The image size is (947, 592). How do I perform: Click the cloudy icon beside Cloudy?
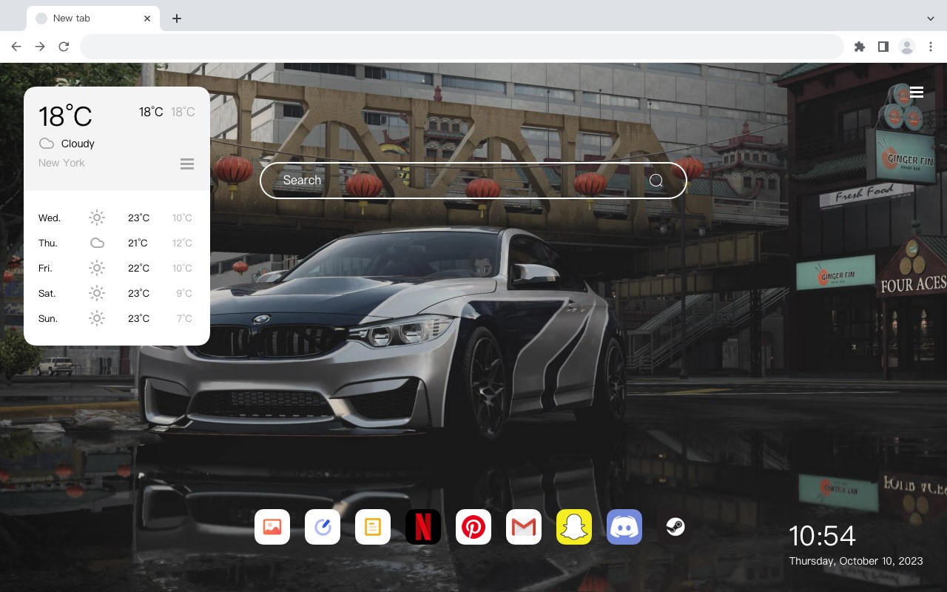(47, 144)
